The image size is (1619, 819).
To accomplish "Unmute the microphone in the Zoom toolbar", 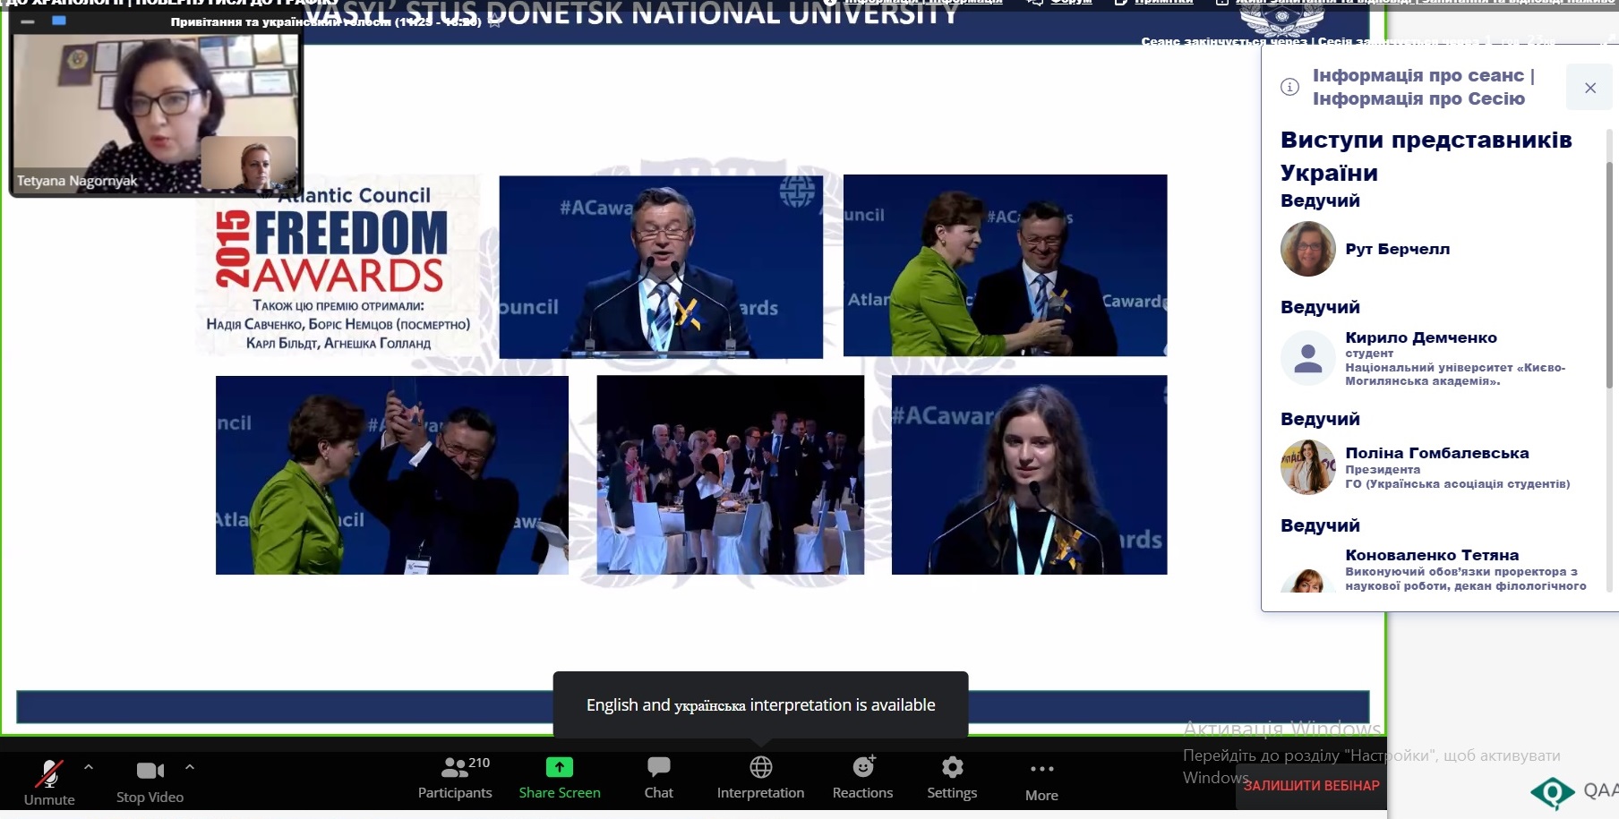I will click(49, 781).
